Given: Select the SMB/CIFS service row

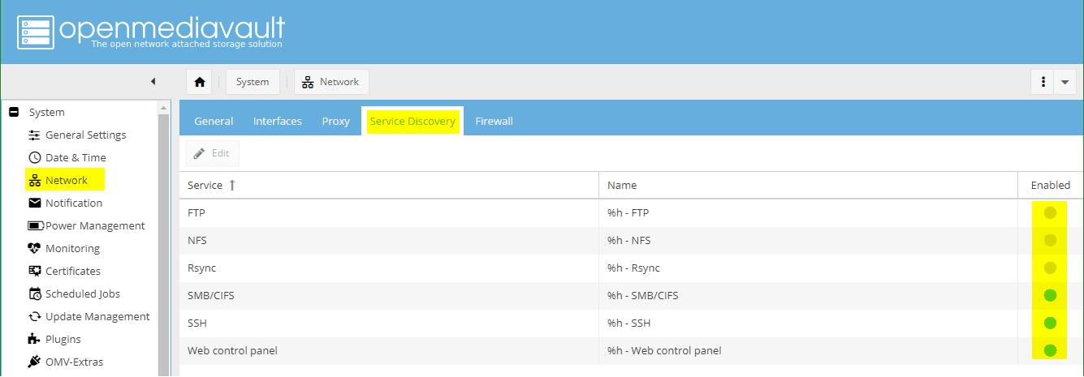Looking at the screenshot, I should pos(631,296).
